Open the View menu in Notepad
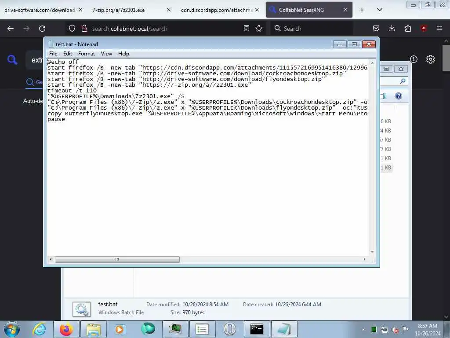Viewport: 450px width, 338px height. (106, 54)
